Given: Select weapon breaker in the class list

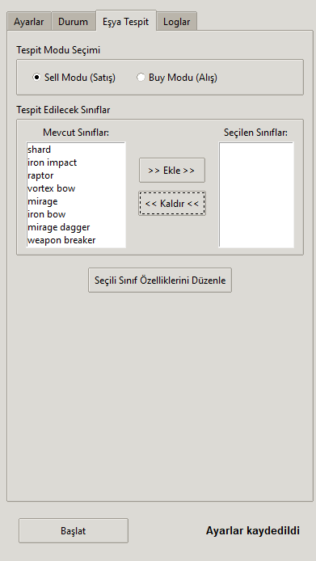Looking at the screenshot, I should (76, 240).
